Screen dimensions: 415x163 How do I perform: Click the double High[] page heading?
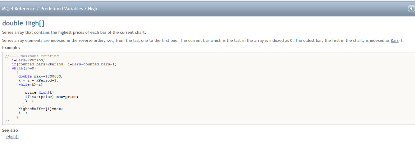[x=23, y=23]
